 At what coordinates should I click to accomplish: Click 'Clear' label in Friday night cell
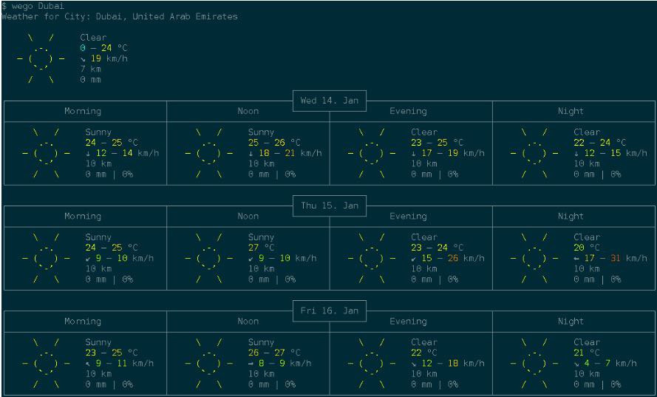587,342
